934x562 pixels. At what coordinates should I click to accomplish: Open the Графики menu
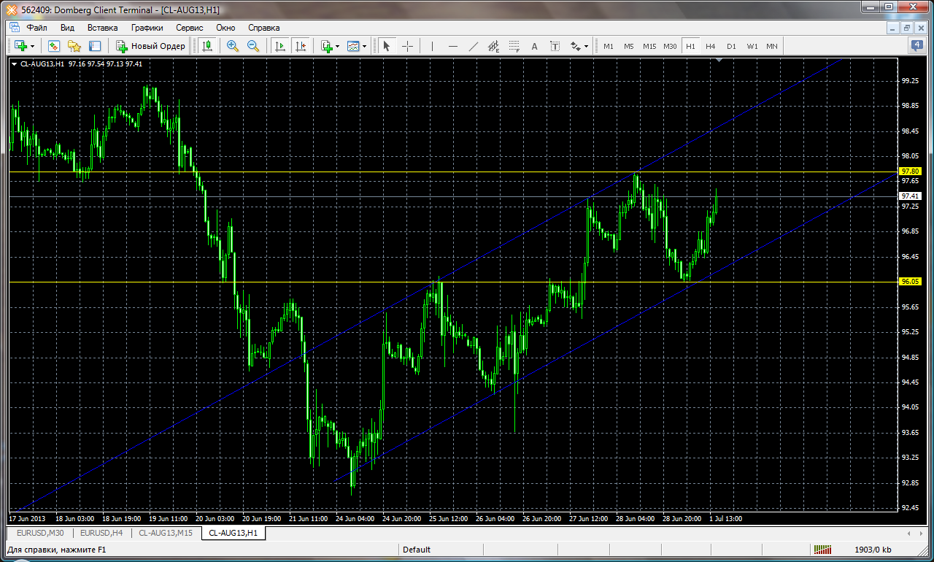point(147,28)
